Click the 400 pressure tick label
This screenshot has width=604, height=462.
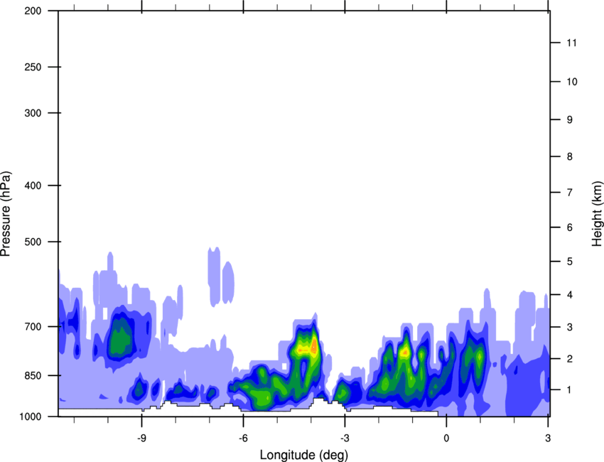tap(33, 186)
